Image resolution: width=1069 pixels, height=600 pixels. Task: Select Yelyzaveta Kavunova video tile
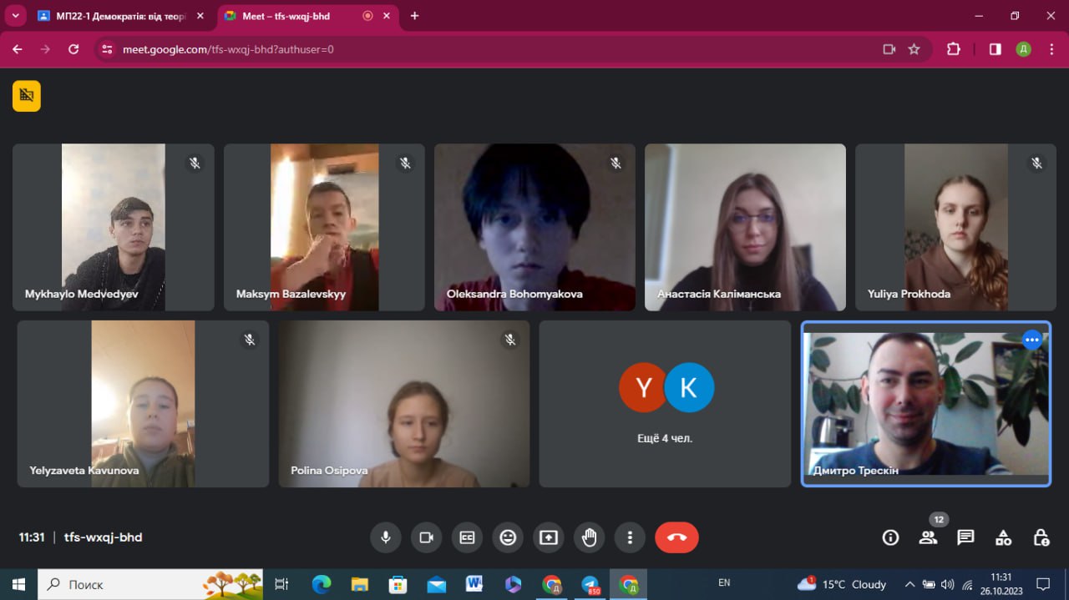coord(143,404)
